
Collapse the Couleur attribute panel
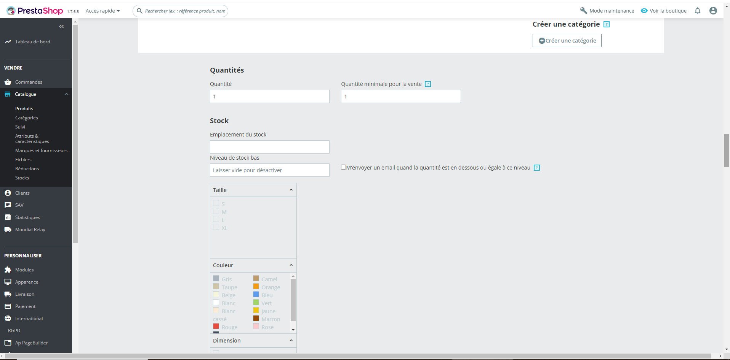pyautogui.click(x=291, y=265)
